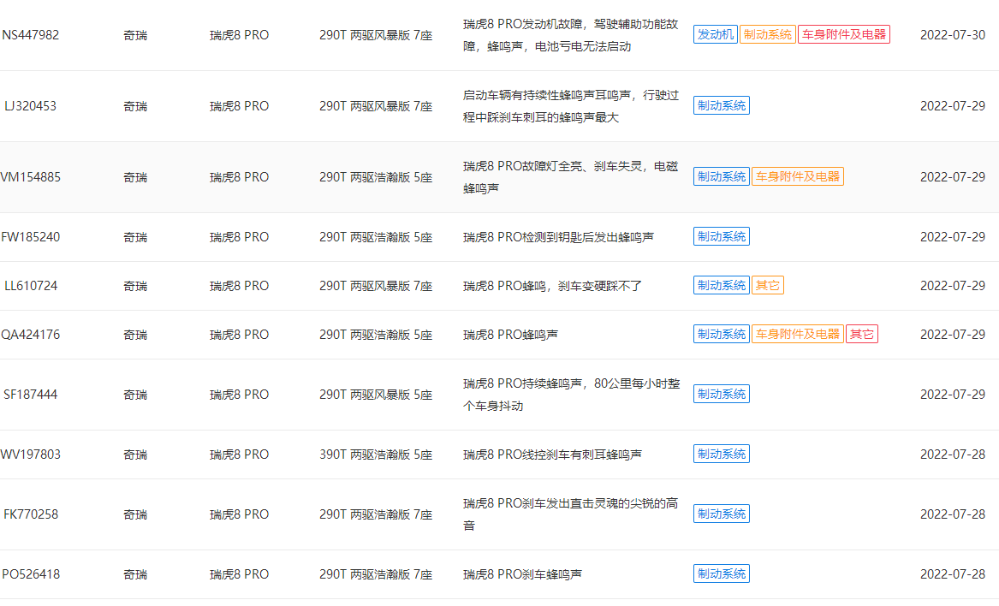The image size is (999, 606).
Task: Open complaint number WV197803
Action: point(31,454)
